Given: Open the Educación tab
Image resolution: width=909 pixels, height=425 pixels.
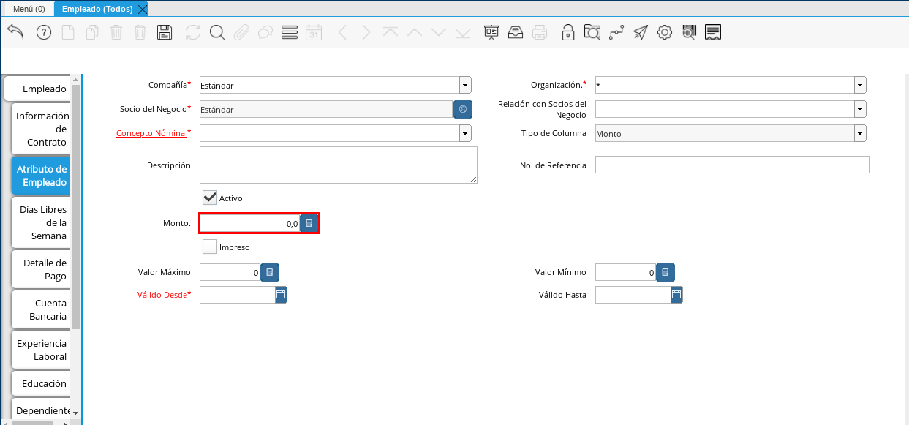Looking at the screenshot, I should click(41, 383).
